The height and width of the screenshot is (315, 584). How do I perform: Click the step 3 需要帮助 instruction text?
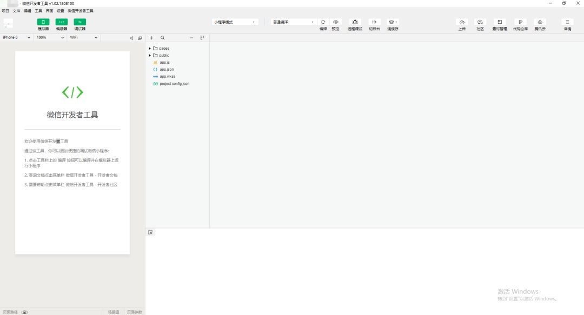point(71,185)
